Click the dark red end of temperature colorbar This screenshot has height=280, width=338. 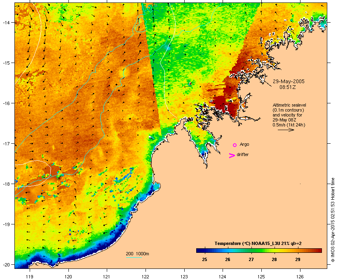coord(319,250)
